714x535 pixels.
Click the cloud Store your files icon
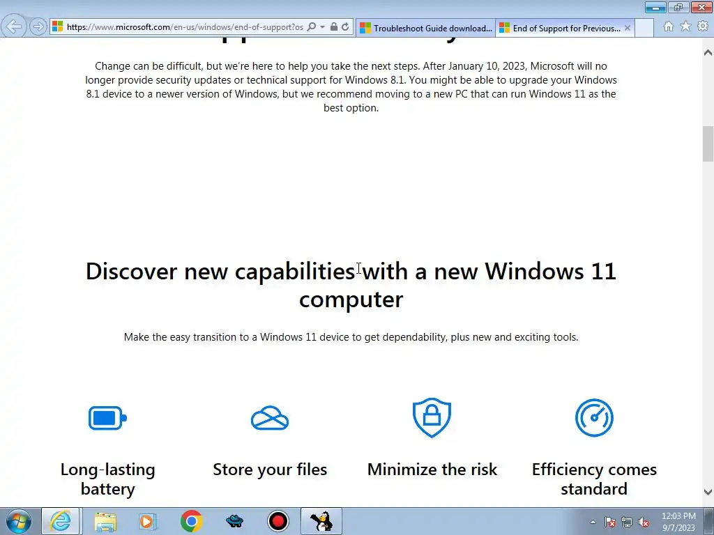270,418
